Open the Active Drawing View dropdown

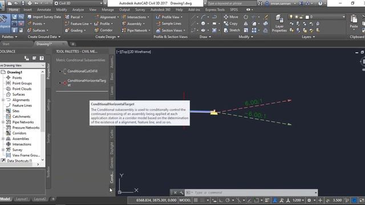click(22, 65)
